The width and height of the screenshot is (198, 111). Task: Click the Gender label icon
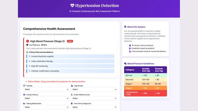[24, 86]
